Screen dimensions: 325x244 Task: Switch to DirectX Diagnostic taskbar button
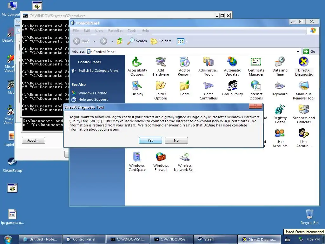tap(259, 239)
